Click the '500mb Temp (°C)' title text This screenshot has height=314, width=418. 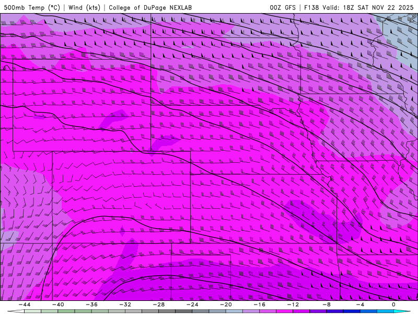(x=32, y=7)
